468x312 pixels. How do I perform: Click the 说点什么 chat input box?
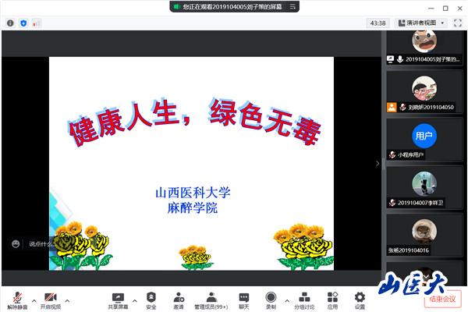pos(39,244)
